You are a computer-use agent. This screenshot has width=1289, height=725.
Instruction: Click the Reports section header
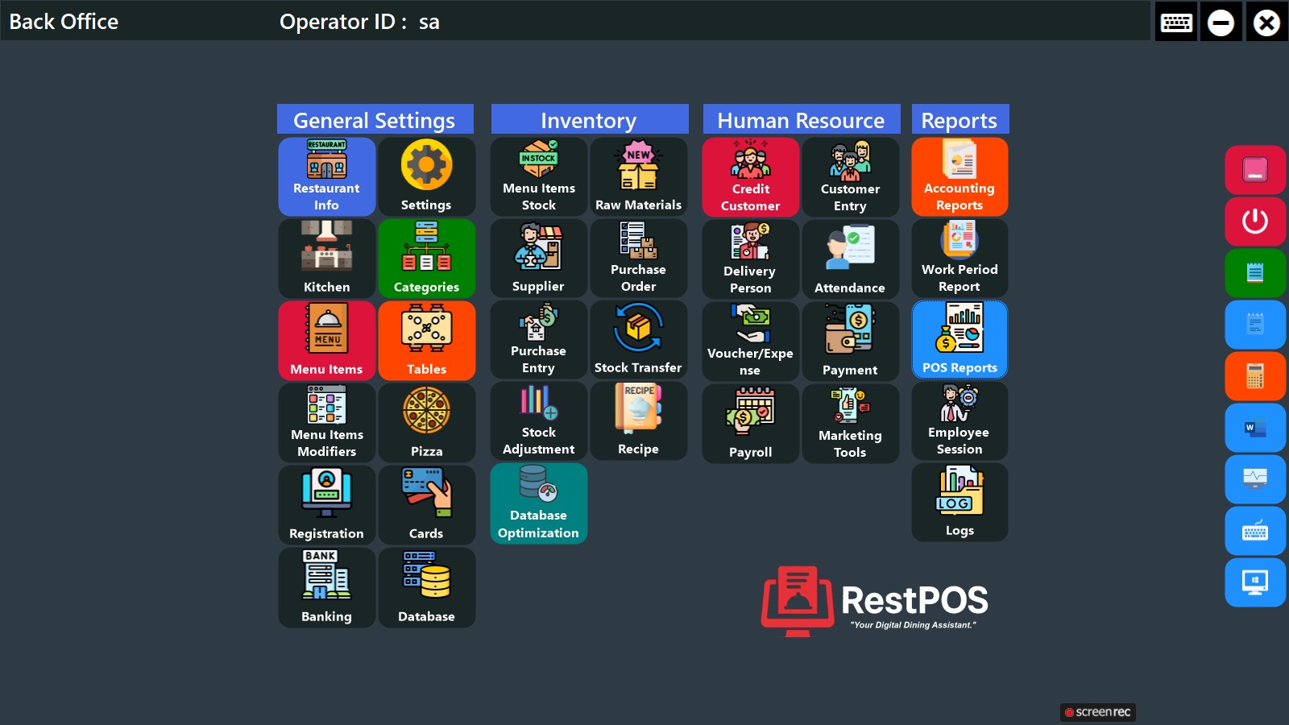tap(960, 119)
